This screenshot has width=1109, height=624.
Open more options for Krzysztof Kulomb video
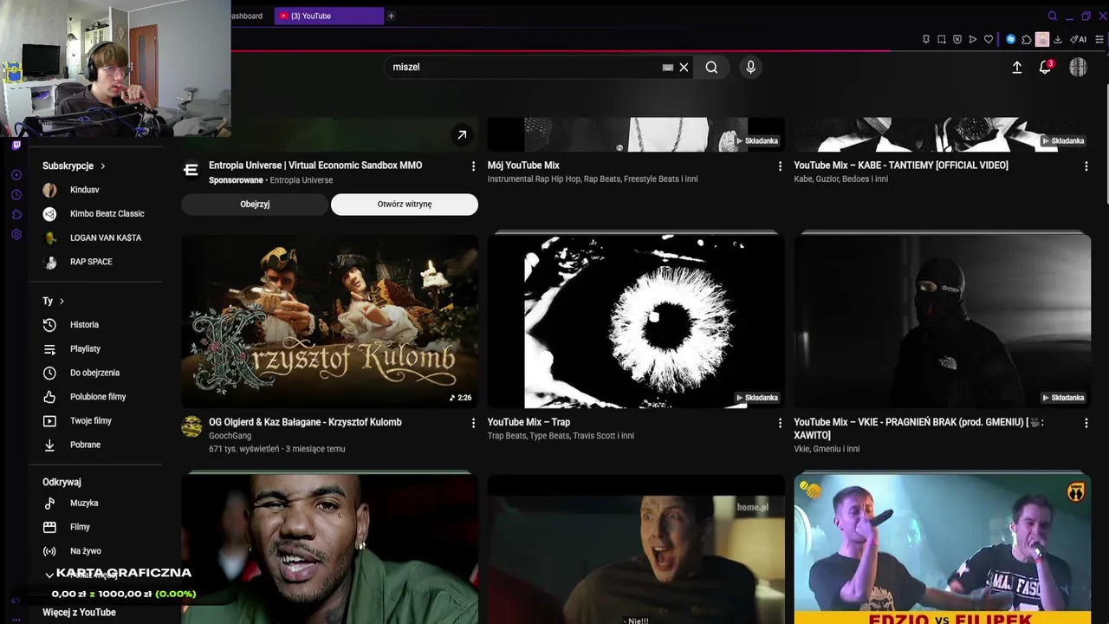pyautogui.click(x=473, y=423)
